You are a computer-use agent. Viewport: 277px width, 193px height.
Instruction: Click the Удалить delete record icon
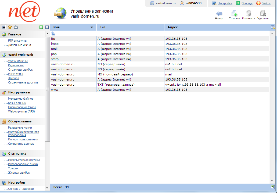coord(263,14)
